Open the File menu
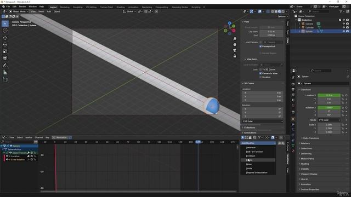 (8, 7)
